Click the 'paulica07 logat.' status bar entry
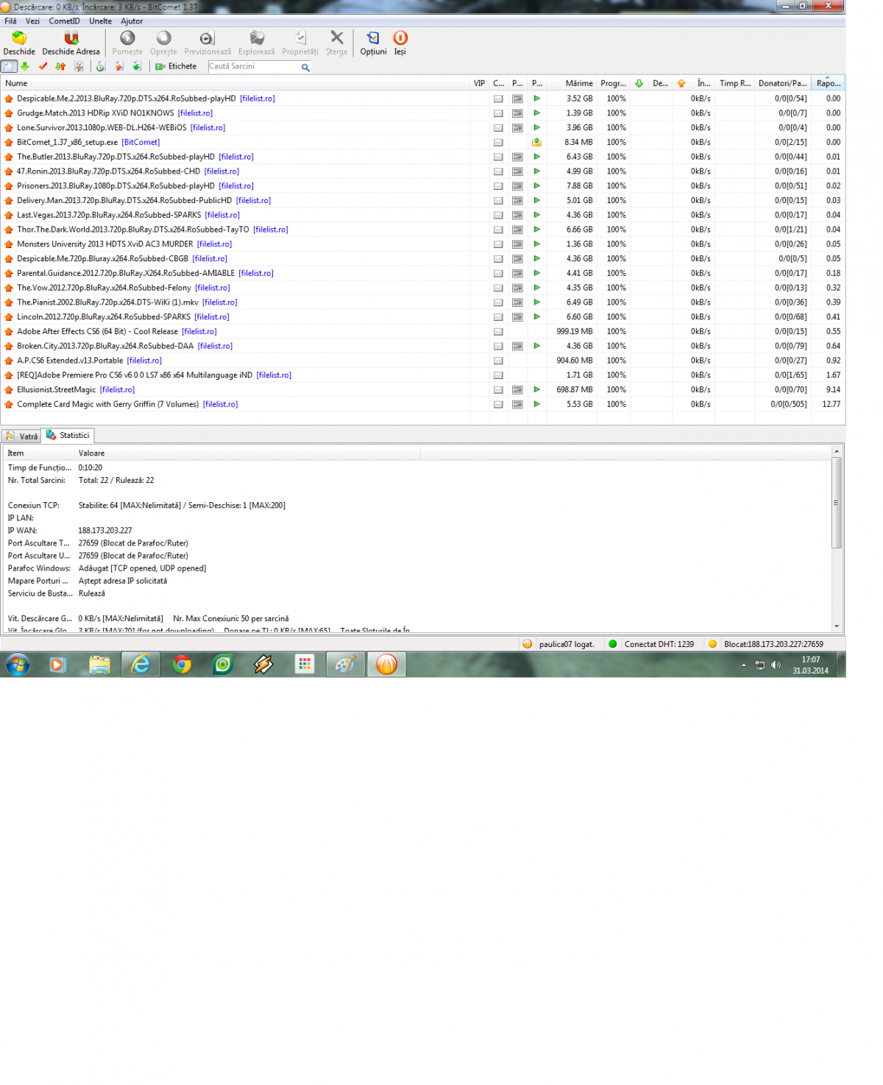Image resolution: width=883 pixels, height=1085 pixels. click(558, 644)
